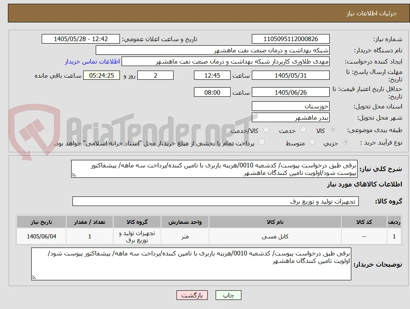410x309 pixels.
Task: Click the buyer notes textarea
Action: click(191, 264)
